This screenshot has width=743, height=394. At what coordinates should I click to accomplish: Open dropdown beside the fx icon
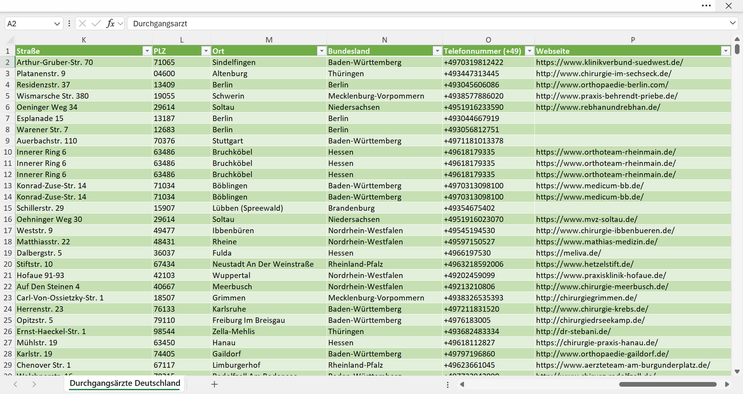[120, 24]
